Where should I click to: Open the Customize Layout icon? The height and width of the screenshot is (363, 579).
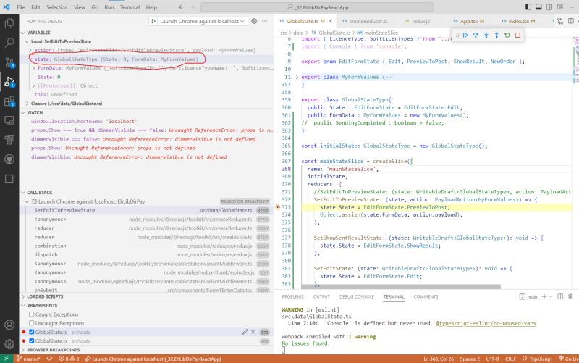560,7
